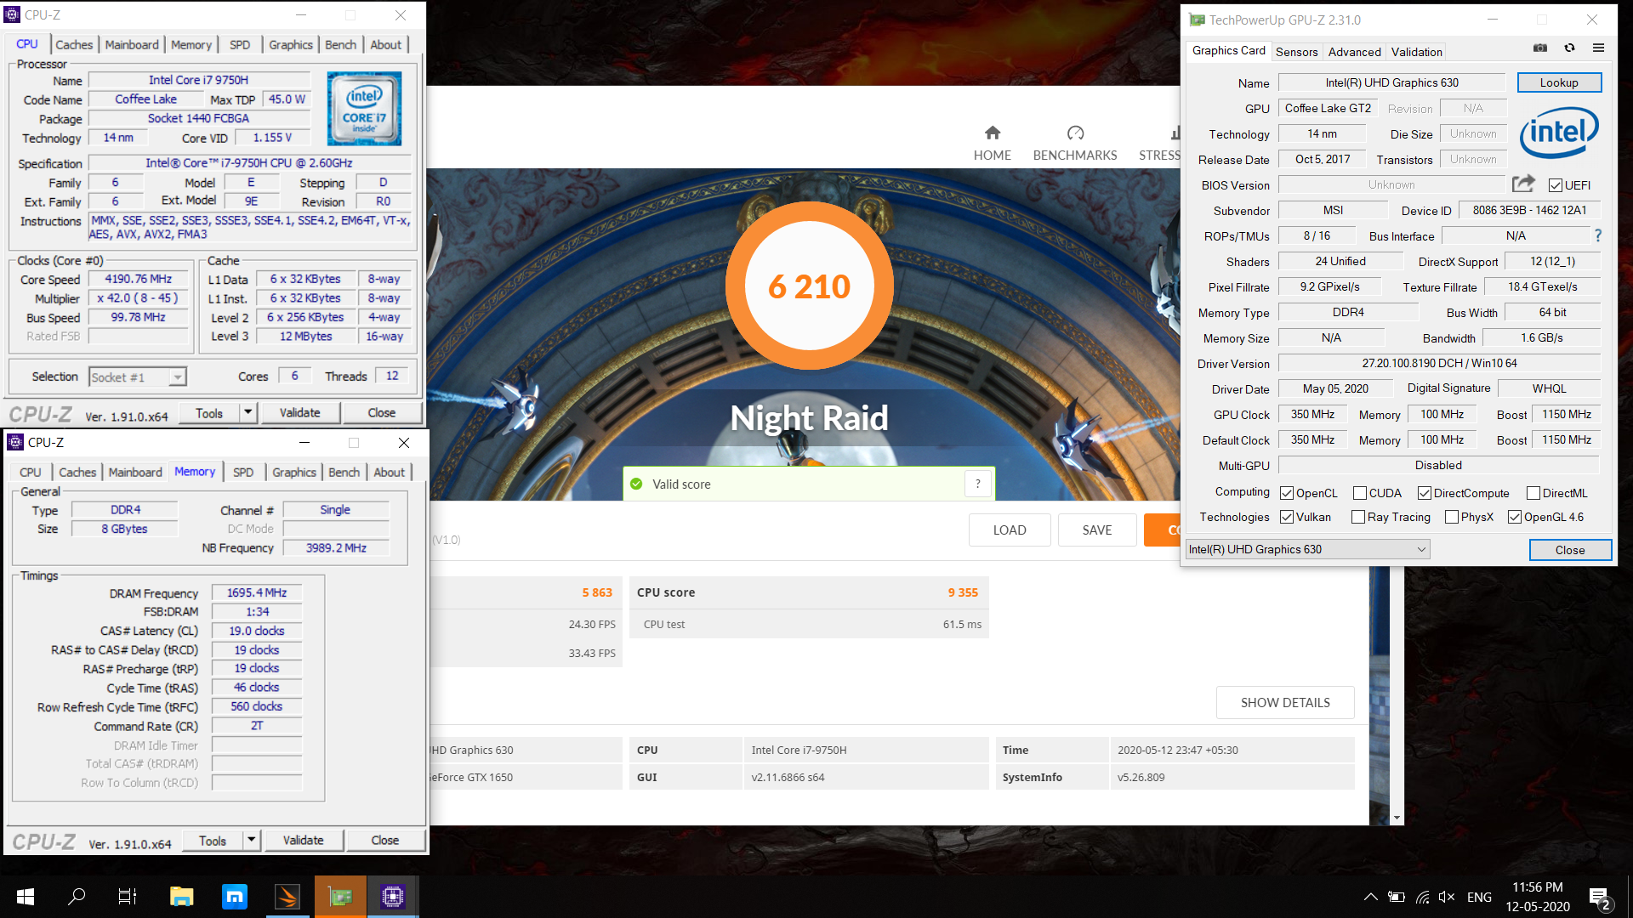Click Validate in bottom CPU-Z window
Screen dimensions: 1633x918
point(304,840)
